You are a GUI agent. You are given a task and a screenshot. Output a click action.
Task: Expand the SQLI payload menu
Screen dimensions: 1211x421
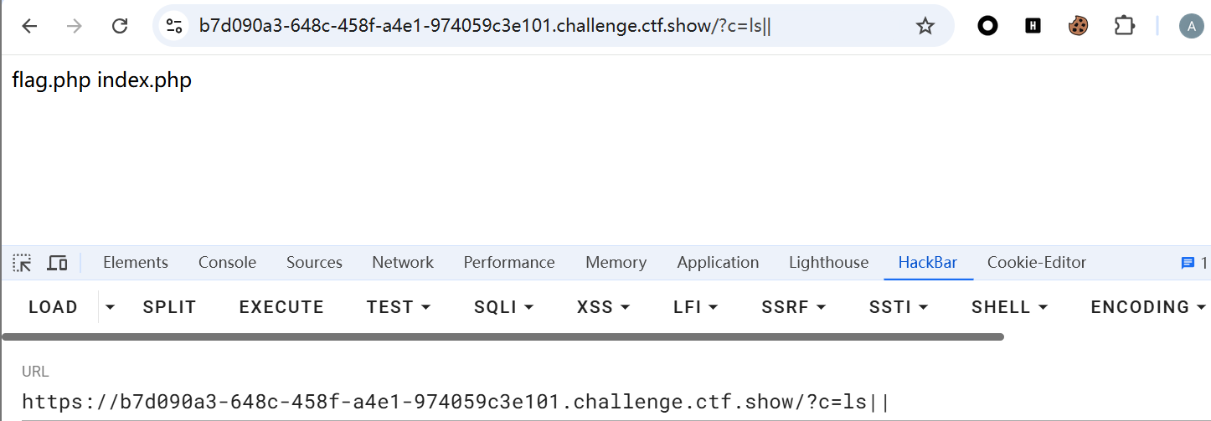pos(503,307)
